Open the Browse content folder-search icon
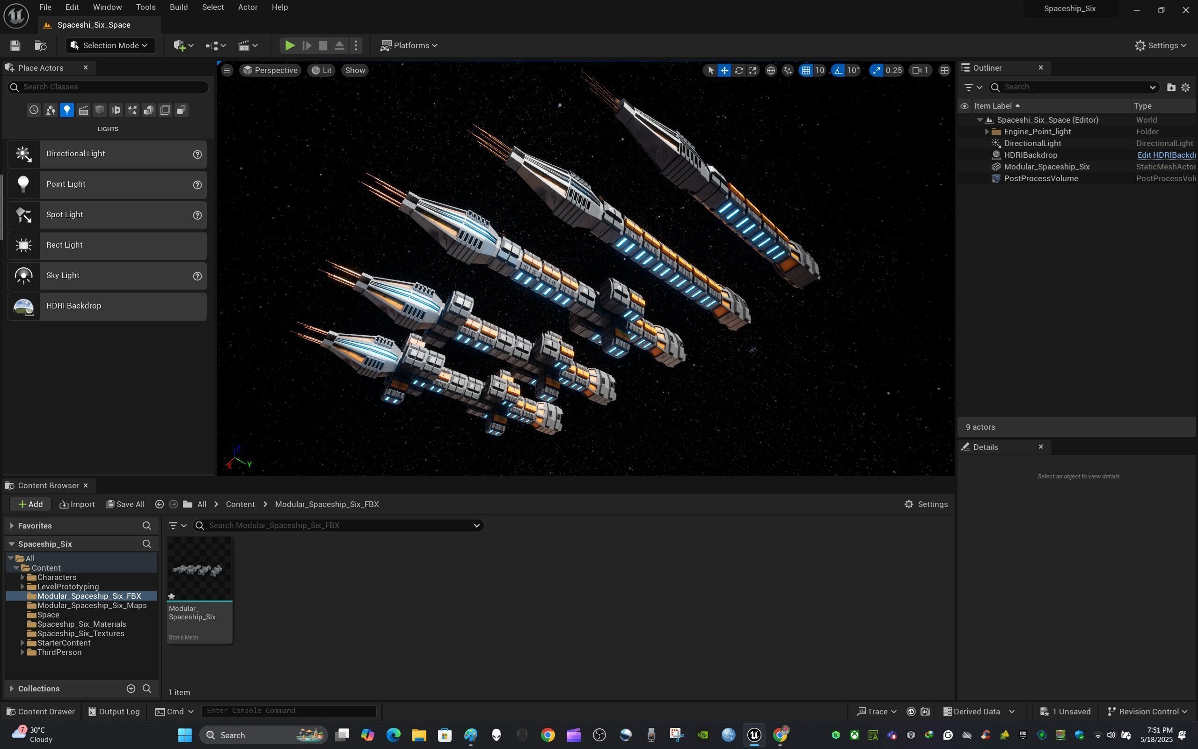Screen dimensions: 1198x749 point(41,45)
